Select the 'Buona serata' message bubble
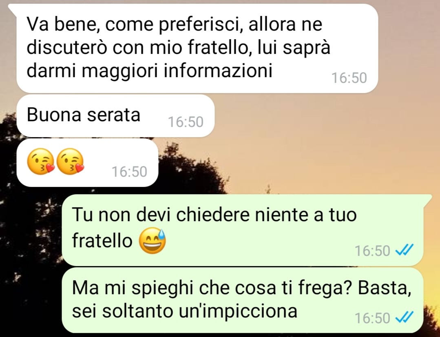 116,116
